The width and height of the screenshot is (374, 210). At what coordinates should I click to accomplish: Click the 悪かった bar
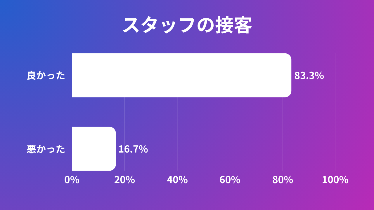[93, 149]
